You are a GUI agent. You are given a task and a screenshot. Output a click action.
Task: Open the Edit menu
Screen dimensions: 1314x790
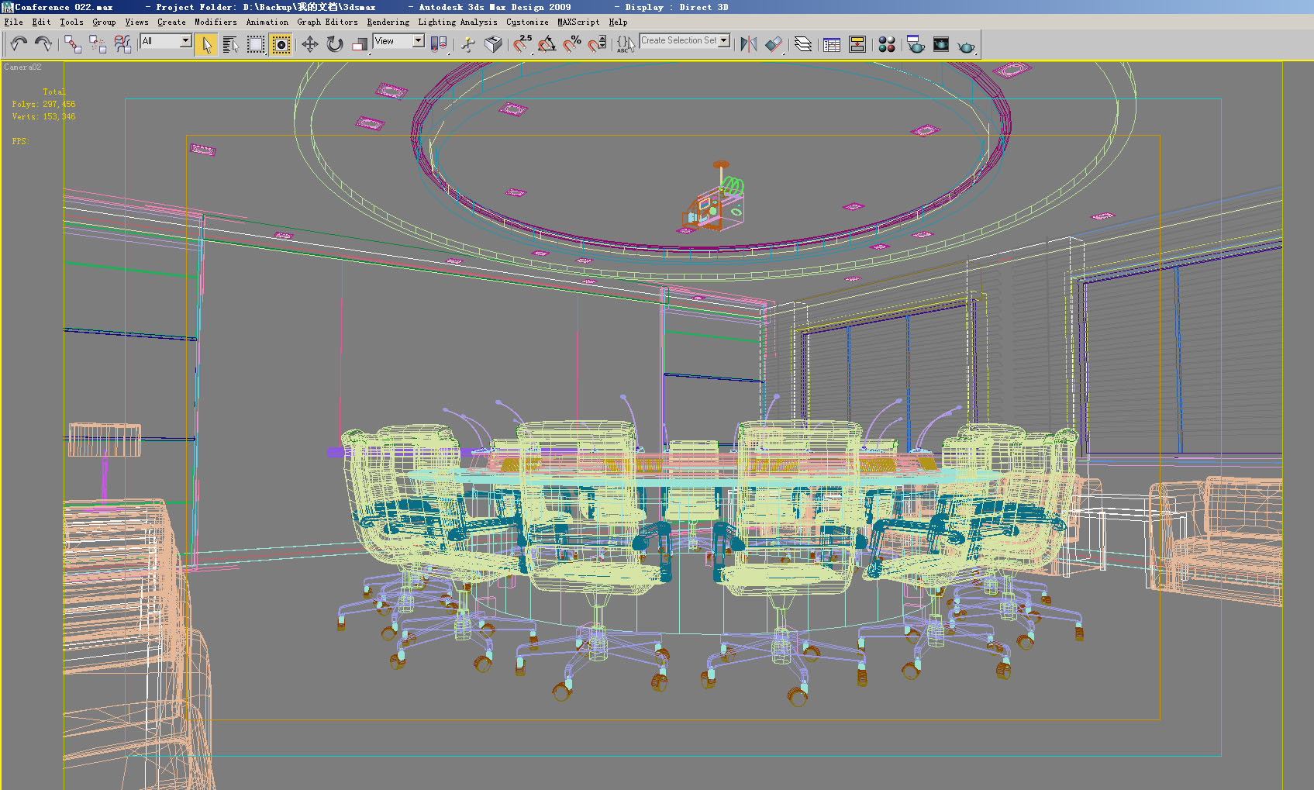(41, 22)
